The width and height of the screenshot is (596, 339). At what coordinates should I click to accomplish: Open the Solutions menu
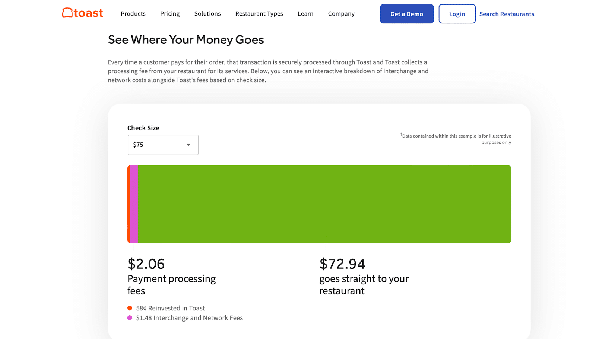[x=207, y=14]
